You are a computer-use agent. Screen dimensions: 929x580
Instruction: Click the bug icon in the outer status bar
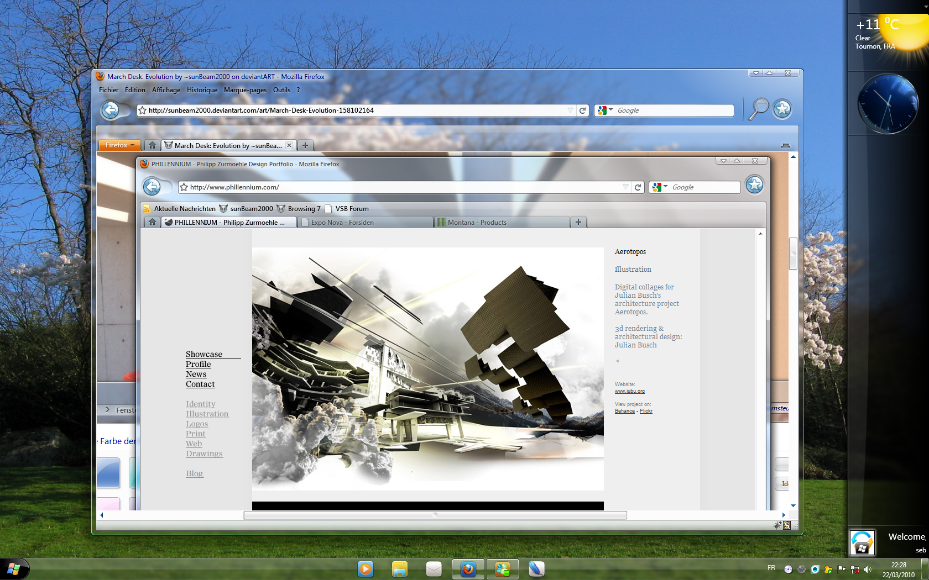[x=777, y=525]
